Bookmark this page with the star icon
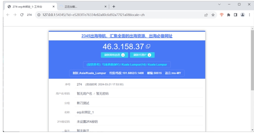254x134 pixels. click(213, 15)
